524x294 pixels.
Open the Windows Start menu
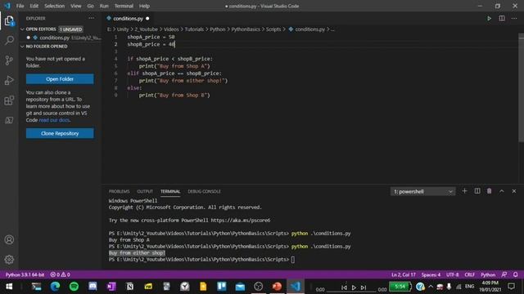click(x=9, y=287)
